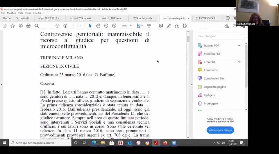Click the Windows taskbar search box
Image resolution: width=279 pixels, height=154 pixels.
[40, 143]
